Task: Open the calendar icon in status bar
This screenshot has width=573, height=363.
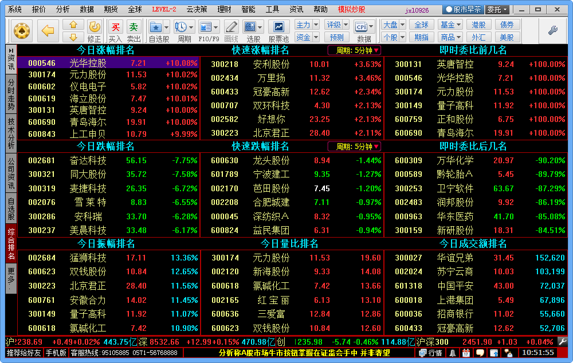Action: point(466,353)
